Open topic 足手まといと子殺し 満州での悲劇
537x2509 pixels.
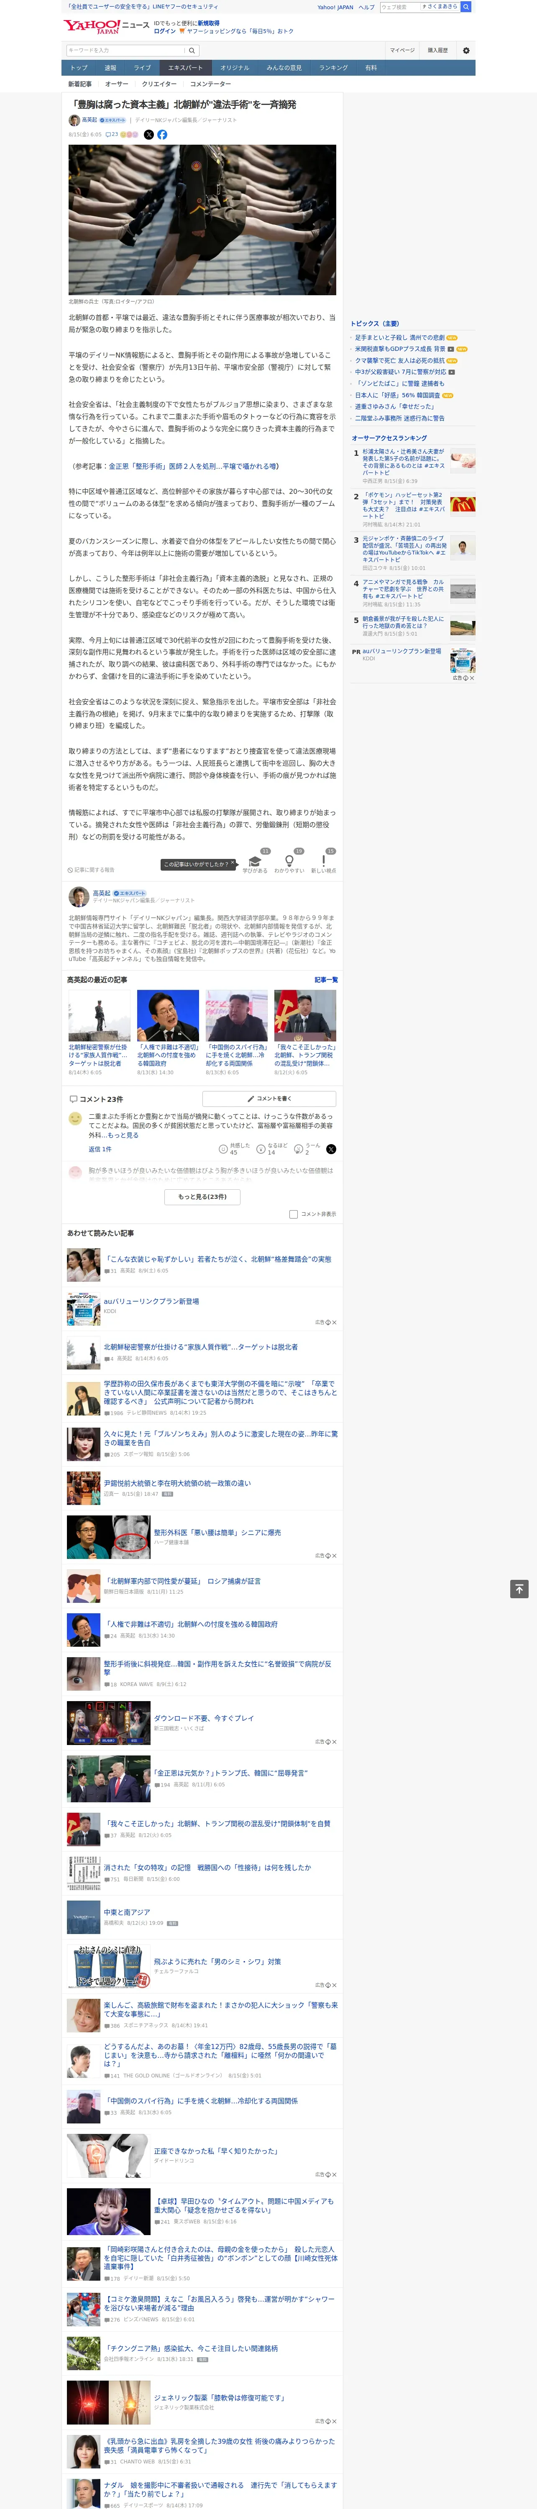399,338
